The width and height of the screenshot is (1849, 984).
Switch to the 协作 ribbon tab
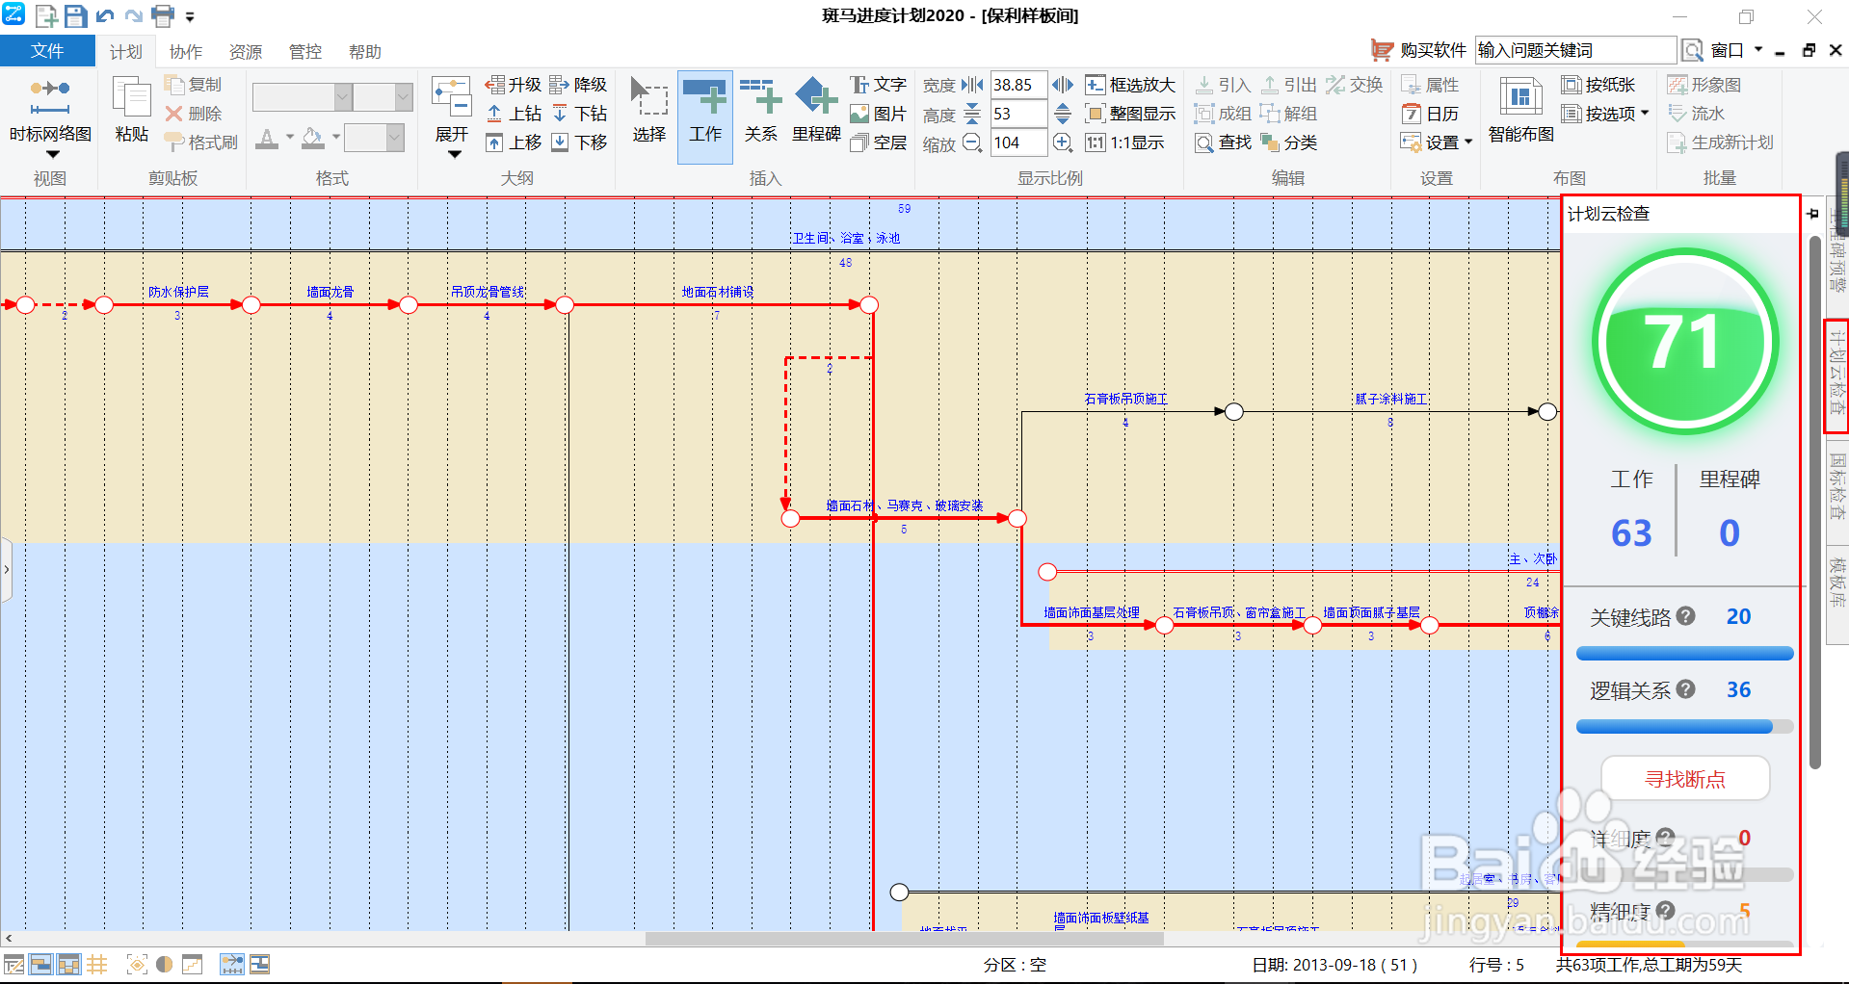click(186, 52)
